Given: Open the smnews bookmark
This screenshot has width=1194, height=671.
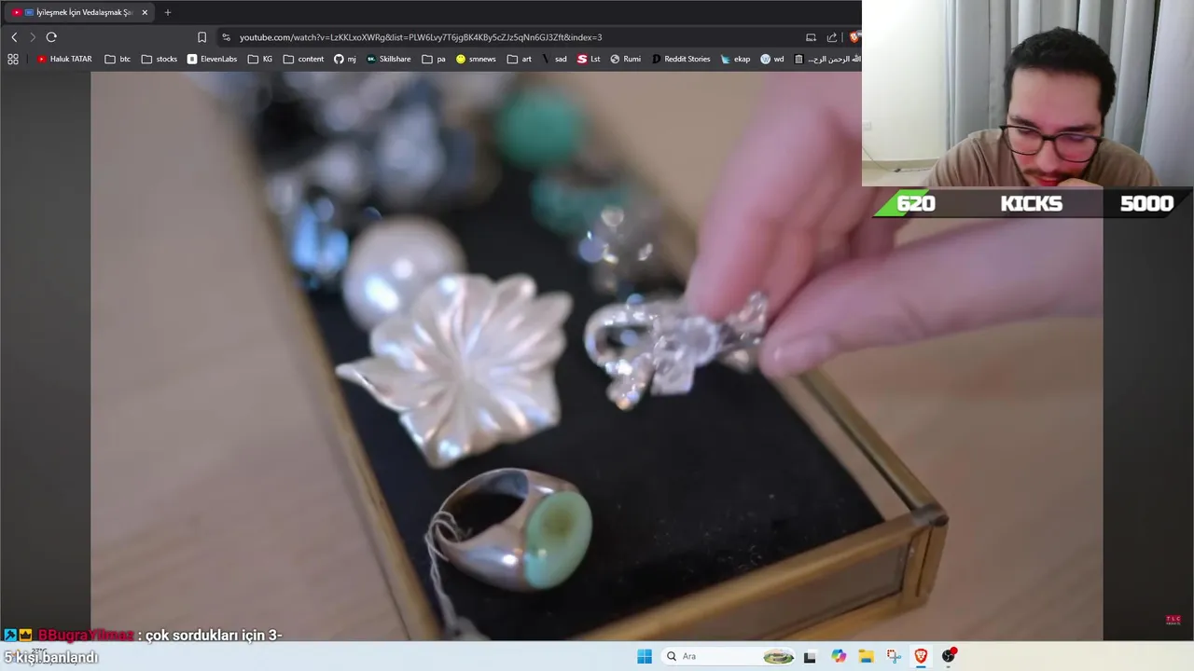Looking at the screenshot, I should point(476,59).
